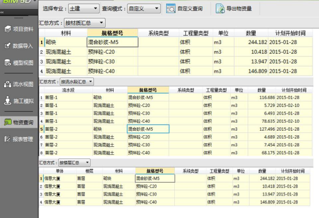Screen dimensions: 319x218
Task: Select 物资查询 sidebar icon
Action: tap(7, 122)
